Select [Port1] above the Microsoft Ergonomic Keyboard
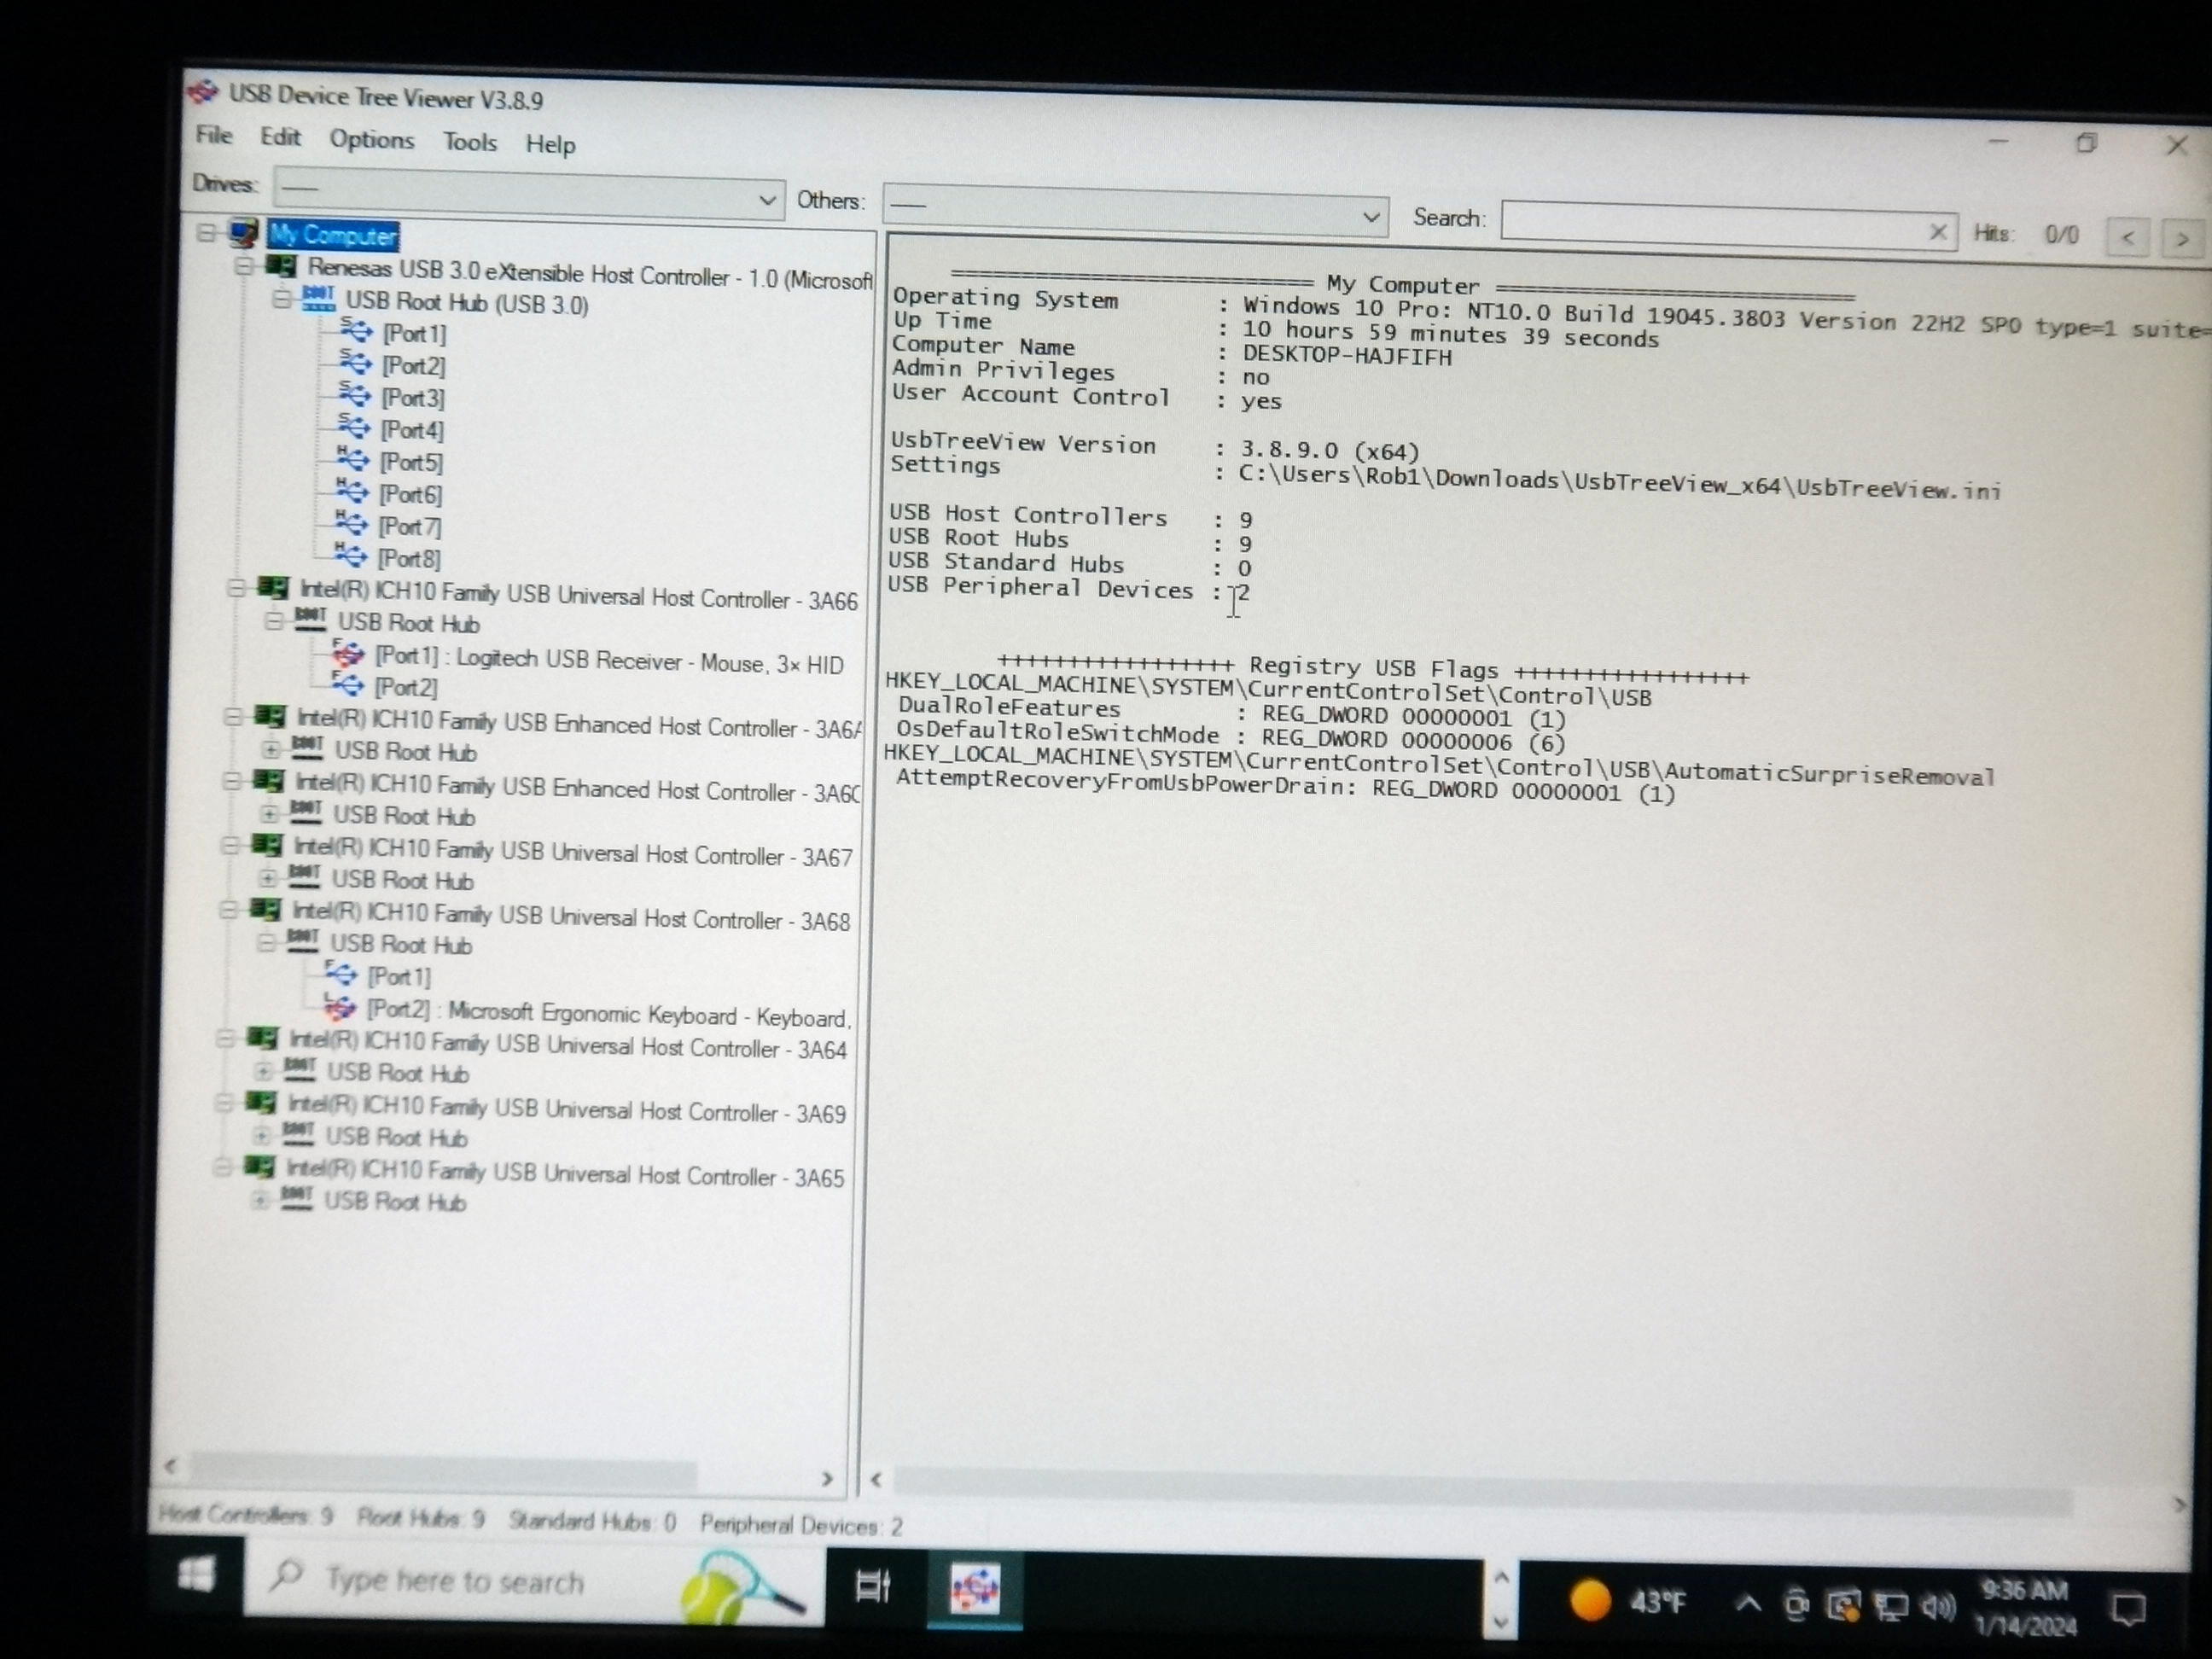Viewport: 2212px width, 1659px height. click(x=398, y=976)
